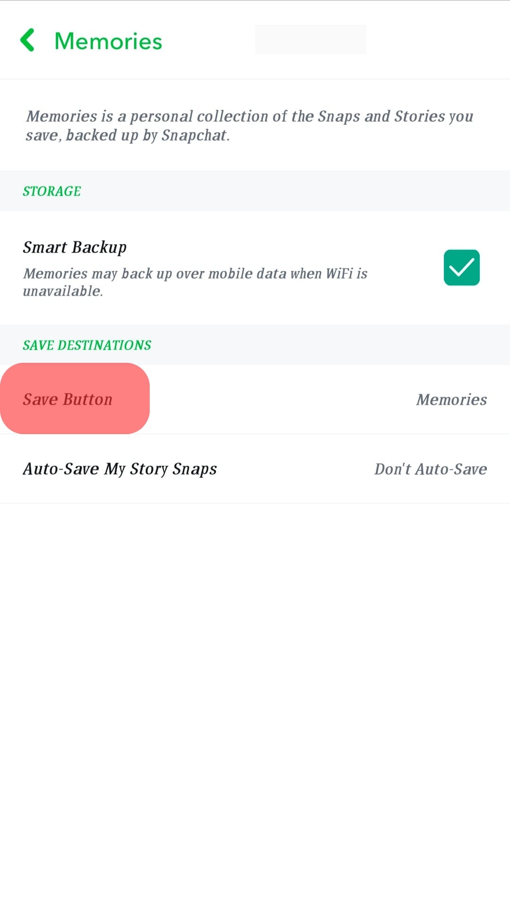Tap the blank gray box in the header
510x907 pixels.
click(x=310, y=40)
